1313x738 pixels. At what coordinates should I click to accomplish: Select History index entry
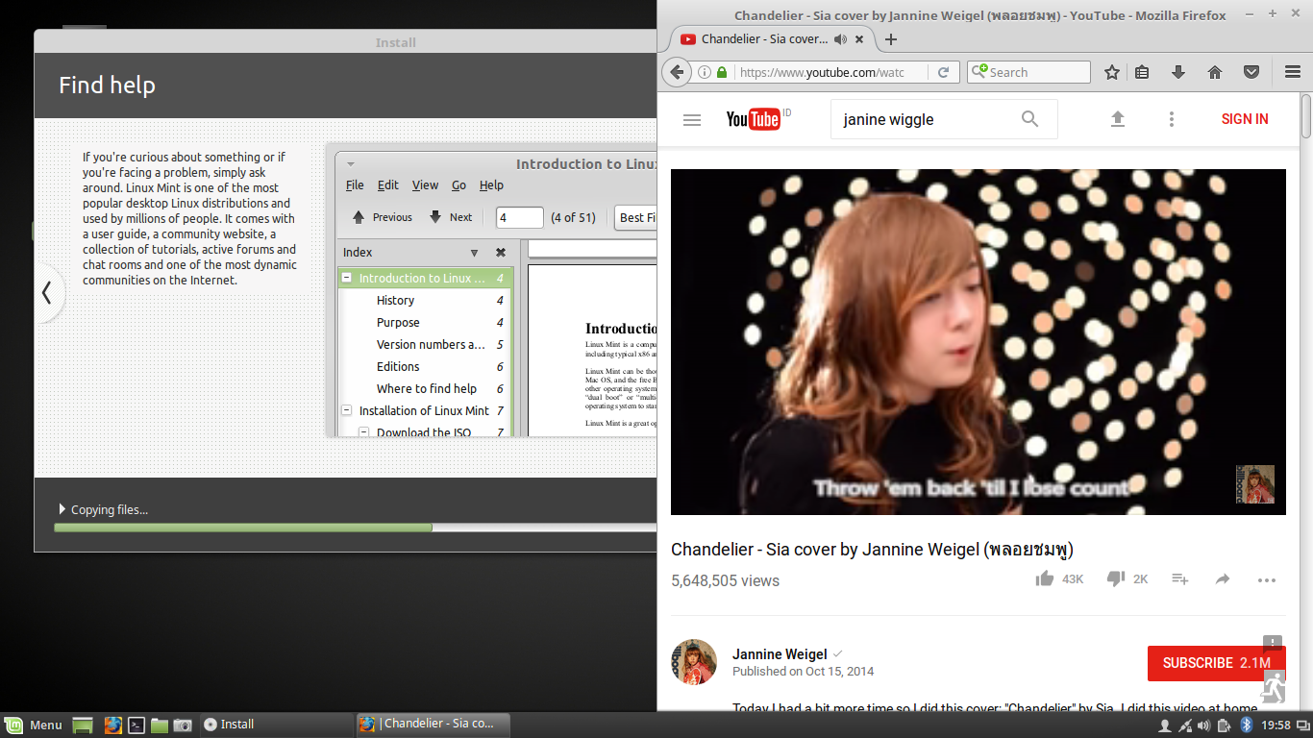coord(395,300)
